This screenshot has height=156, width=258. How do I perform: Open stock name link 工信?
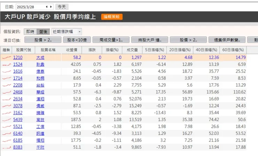pos(40,126)
